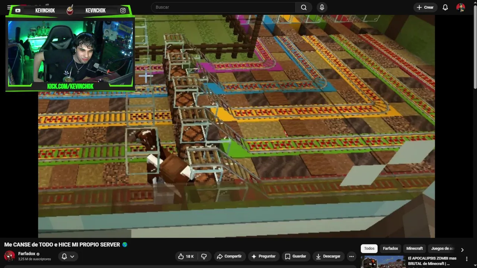
Task: Save video with Guardar button
Action: [296, 256]
